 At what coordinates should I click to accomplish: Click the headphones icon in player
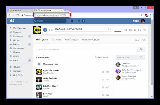pos(135,30)
